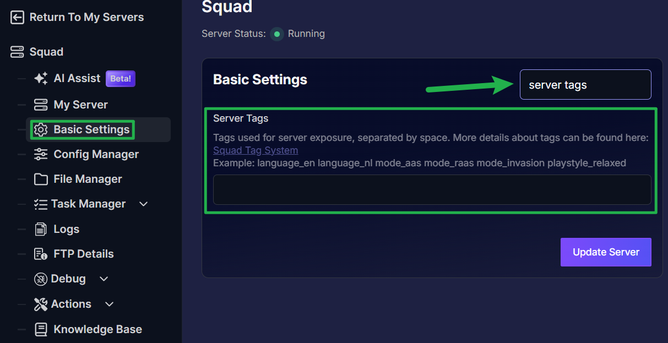
Task: Click the Update Server button
Action: (x=606, y=252)
